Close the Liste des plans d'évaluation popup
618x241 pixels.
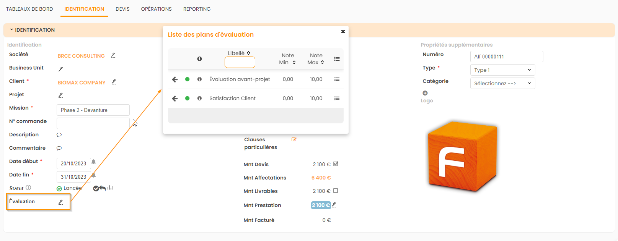343,32
